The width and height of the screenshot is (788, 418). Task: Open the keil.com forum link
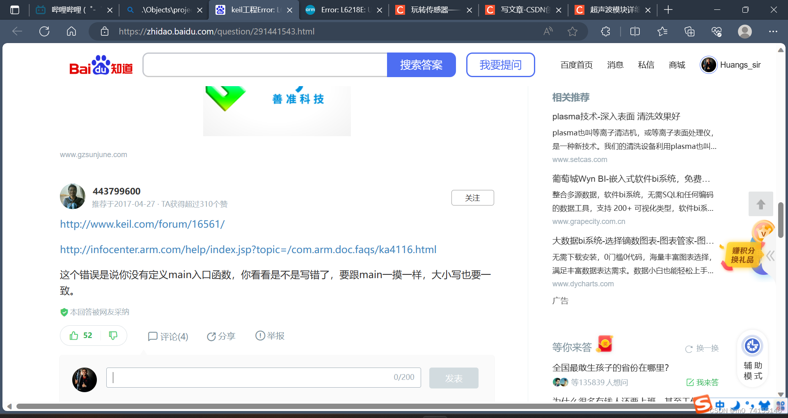142,224
